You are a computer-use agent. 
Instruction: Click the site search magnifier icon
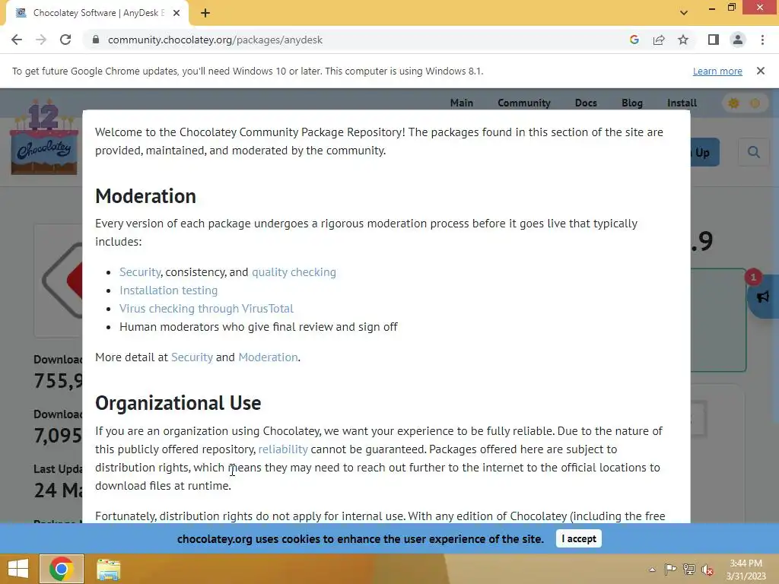point(754,152)
